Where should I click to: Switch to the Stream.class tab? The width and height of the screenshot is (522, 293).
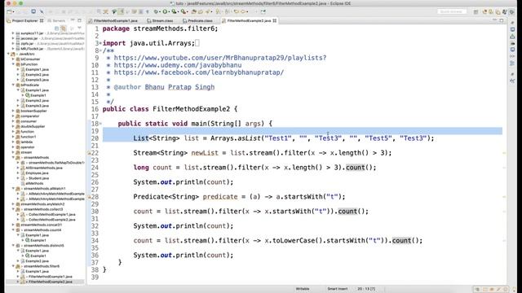[160, 20]
